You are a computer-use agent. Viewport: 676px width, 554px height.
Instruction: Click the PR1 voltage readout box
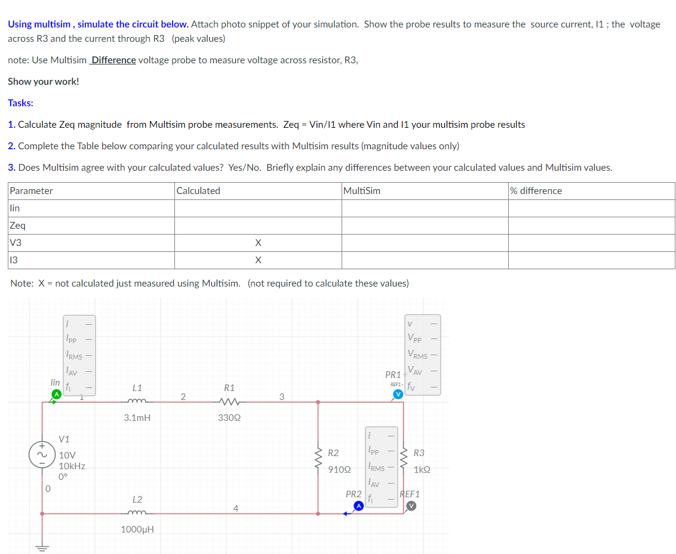point(423,355)
